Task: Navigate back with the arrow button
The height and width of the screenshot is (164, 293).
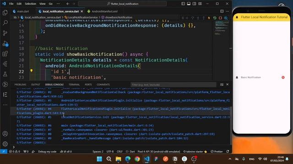Action: pos(68,4)
